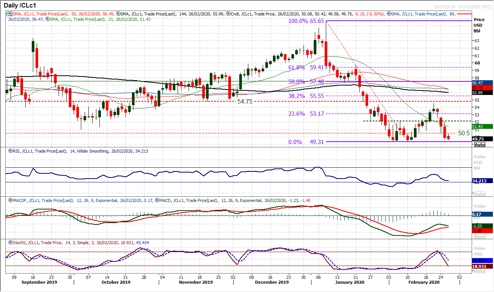The image size is (494, 292).
Task: Click the November 2019 time axis label
Action: 196,282
